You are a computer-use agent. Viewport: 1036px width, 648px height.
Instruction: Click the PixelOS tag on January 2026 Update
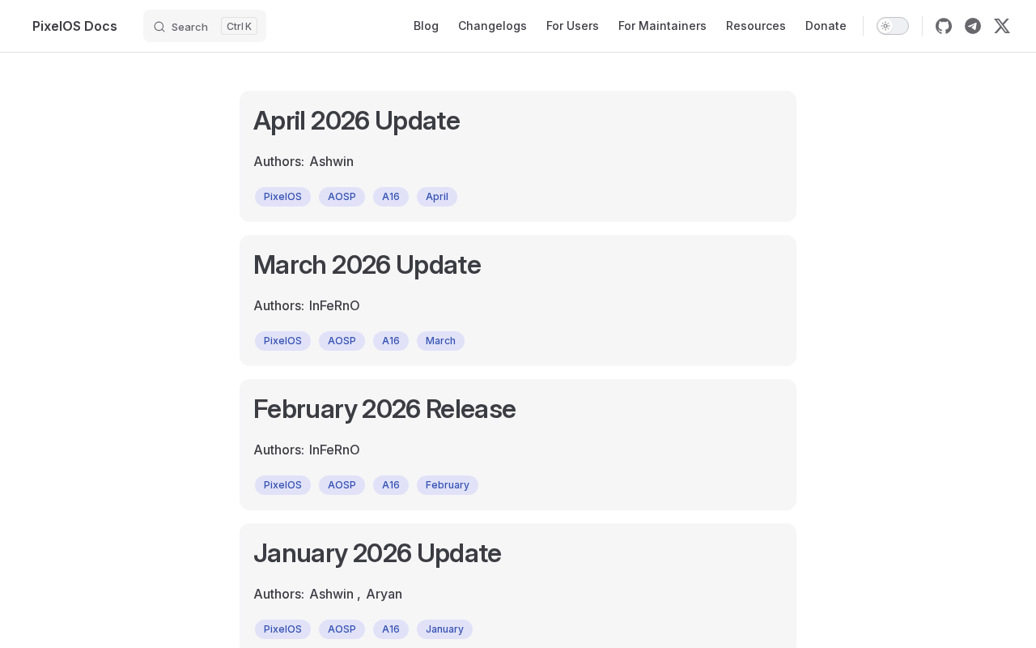click(282, 629)
